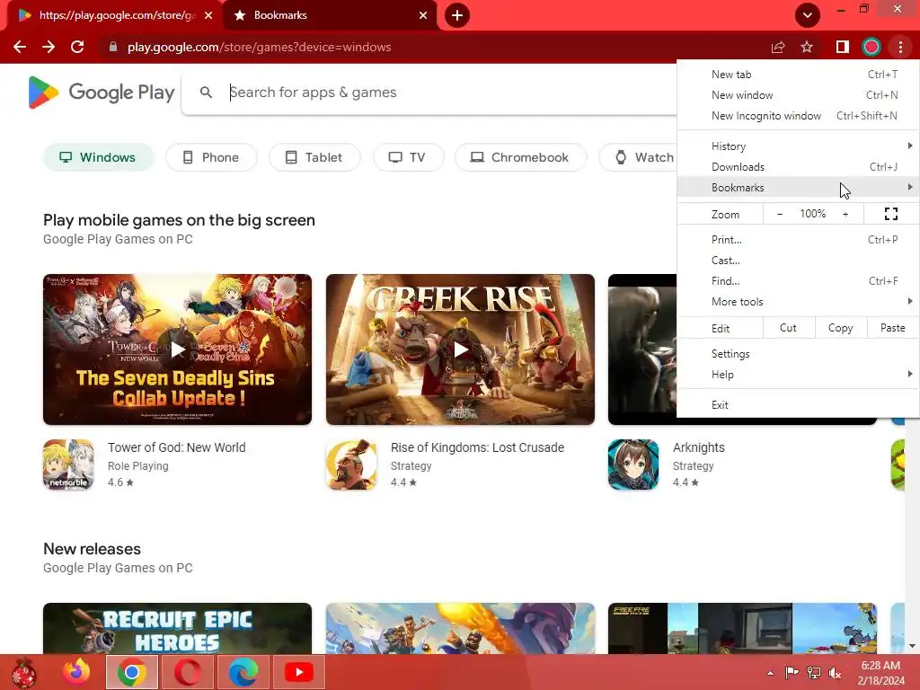Open a New Incognito window

798,116
